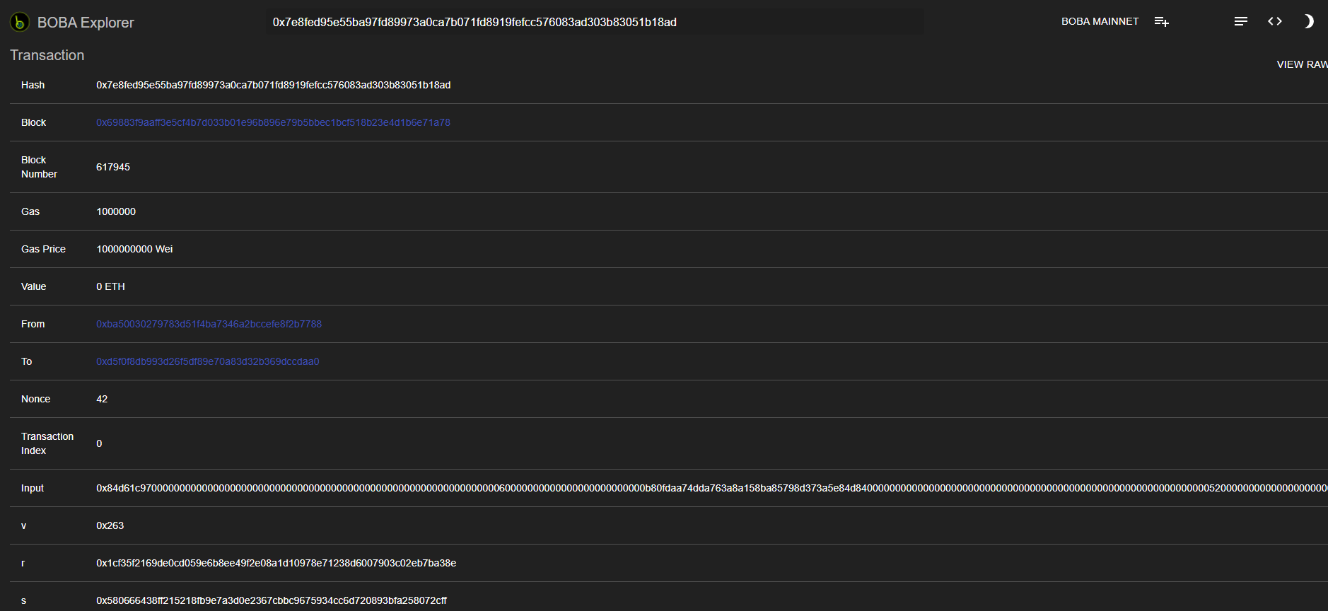Click the Transaction heading
Viewport: 1328px width, 611px height.
tap(47, 55)
